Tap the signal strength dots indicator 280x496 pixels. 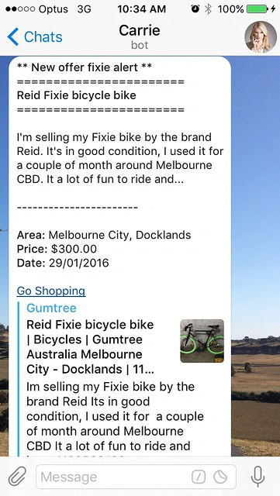click(19, 9)
